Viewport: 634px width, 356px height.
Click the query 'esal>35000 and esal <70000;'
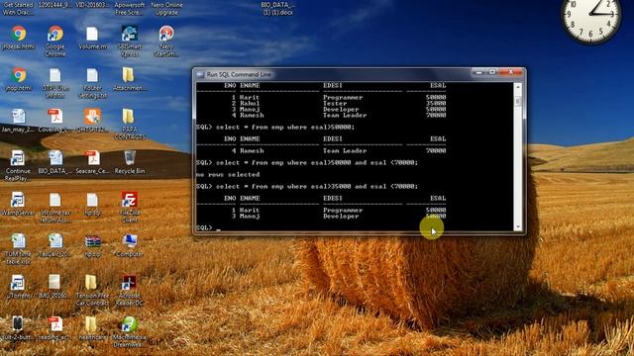(x=306, y=187)
